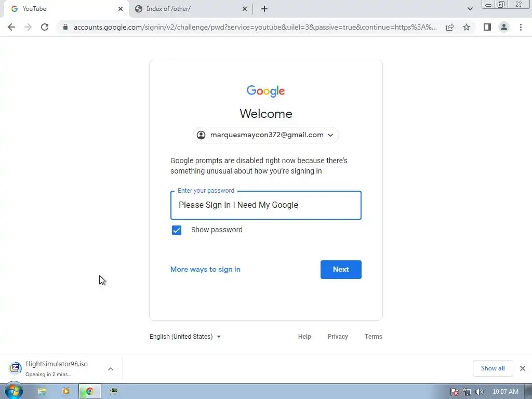Go back using browser back arrow
Viewport: 532px width, 399px height.
[11, 27]
